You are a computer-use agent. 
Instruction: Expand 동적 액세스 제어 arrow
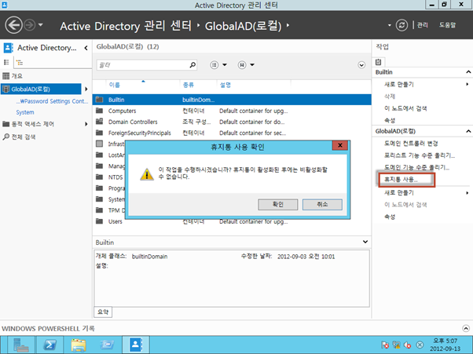coord(86,124)
